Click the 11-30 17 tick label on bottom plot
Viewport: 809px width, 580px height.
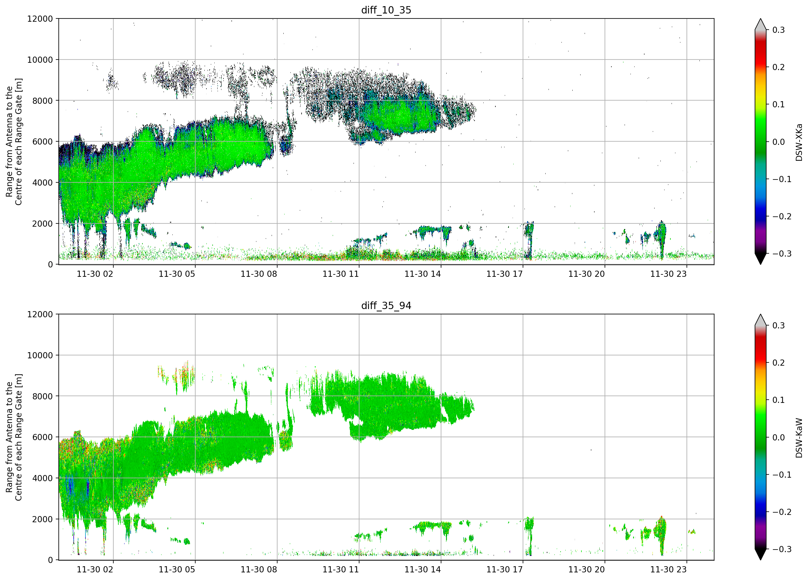(504, 569)
